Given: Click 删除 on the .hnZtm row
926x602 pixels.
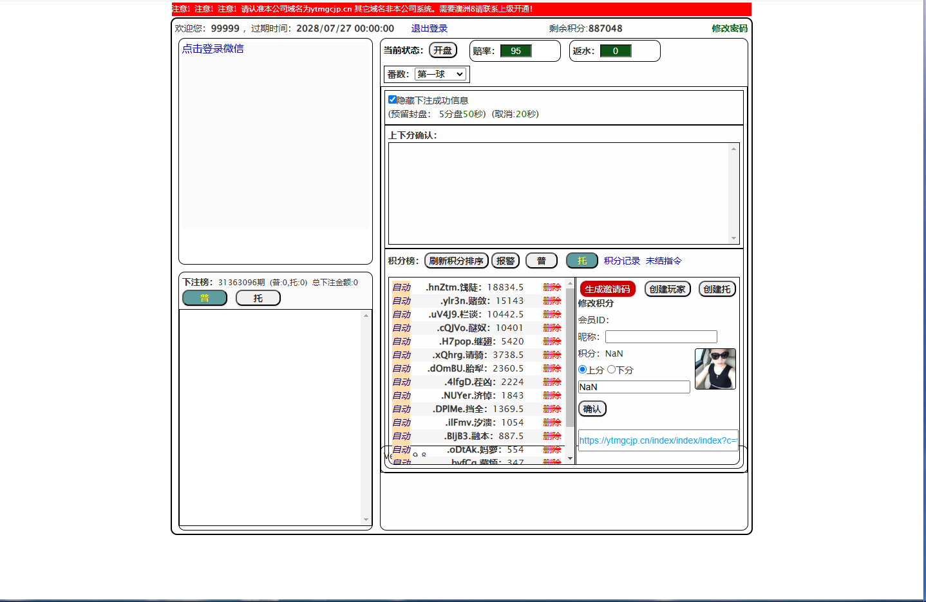Looking at the screenshot, I should [x=552, y=287].
